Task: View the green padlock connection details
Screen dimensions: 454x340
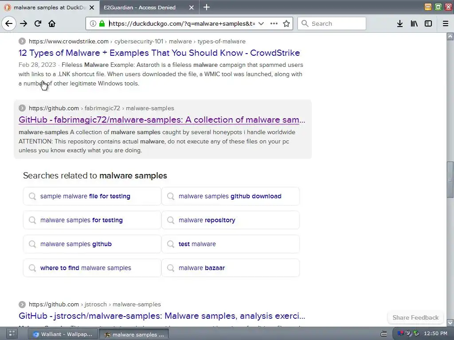Action: pyautogui.click(x=102, y=23)
